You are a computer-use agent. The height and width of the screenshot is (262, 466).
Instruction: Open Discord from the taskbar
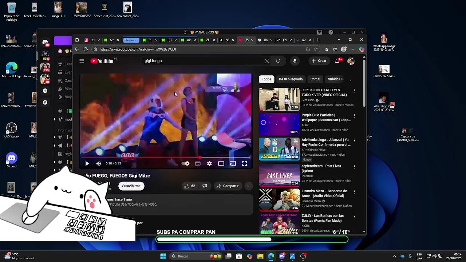click(x=282, y=256)
